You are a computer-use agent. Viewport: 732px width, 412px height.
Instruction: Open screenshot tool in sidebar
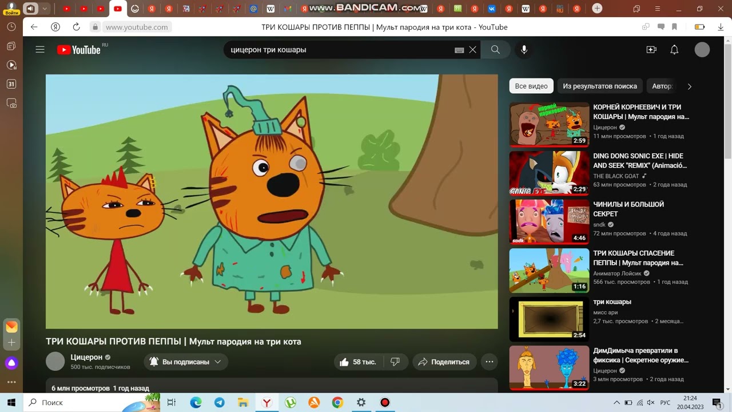pos(11,104)
